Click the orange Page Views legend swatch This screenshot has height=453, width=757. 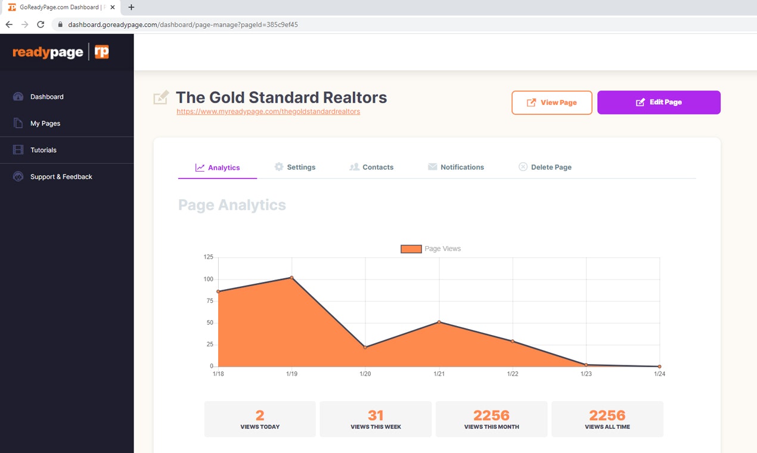click(x=411, y=249)
